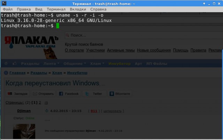Image resolution: width=223 pixels, height=140 pixels.
Task: Open the Файл menu in terminal
Action: click(8, 9)
